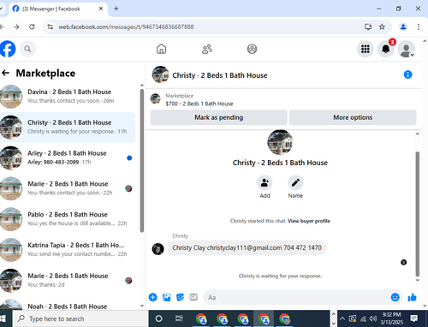The width and height of the screenshot is (428, 327).
Task: Open Davina 2 Beds 1 Bath House chat
Action: (x=68, y=97)
